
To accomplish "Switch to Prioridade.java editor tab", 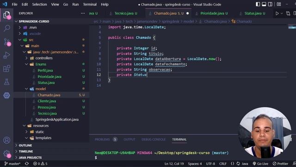I will (x=212, y=13).
